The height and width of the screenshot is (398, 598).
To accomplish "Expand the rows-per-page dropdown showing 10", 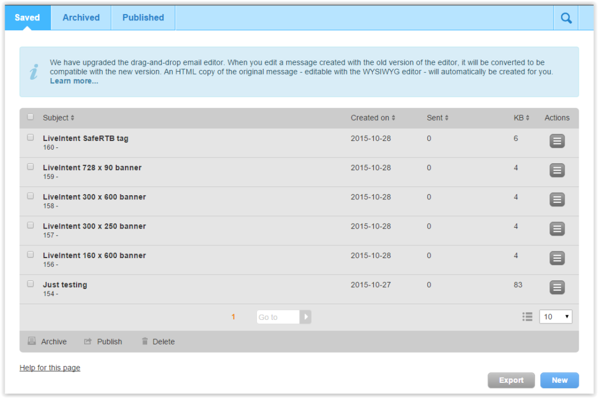I will pos(555,316).
